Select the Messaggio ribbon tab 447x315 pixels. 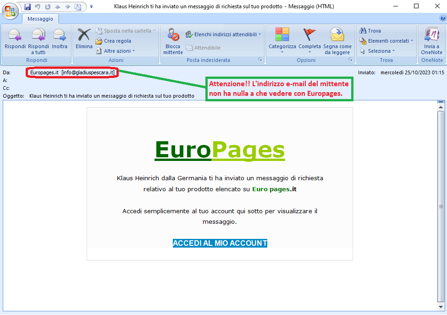click(40, 19)
